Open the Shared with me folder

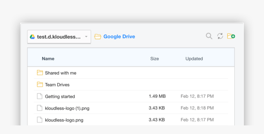click(60, 73)
